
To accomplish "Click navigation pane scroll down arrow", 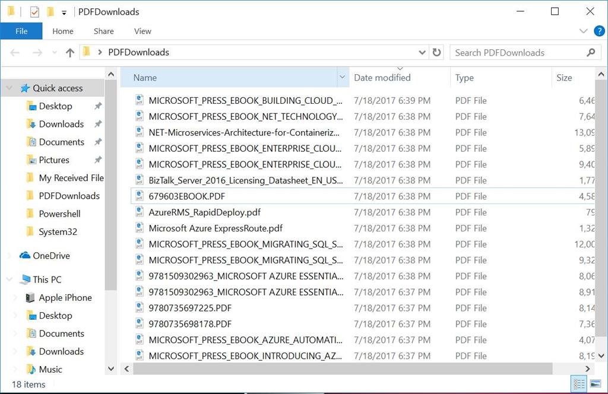I will 111,369.
